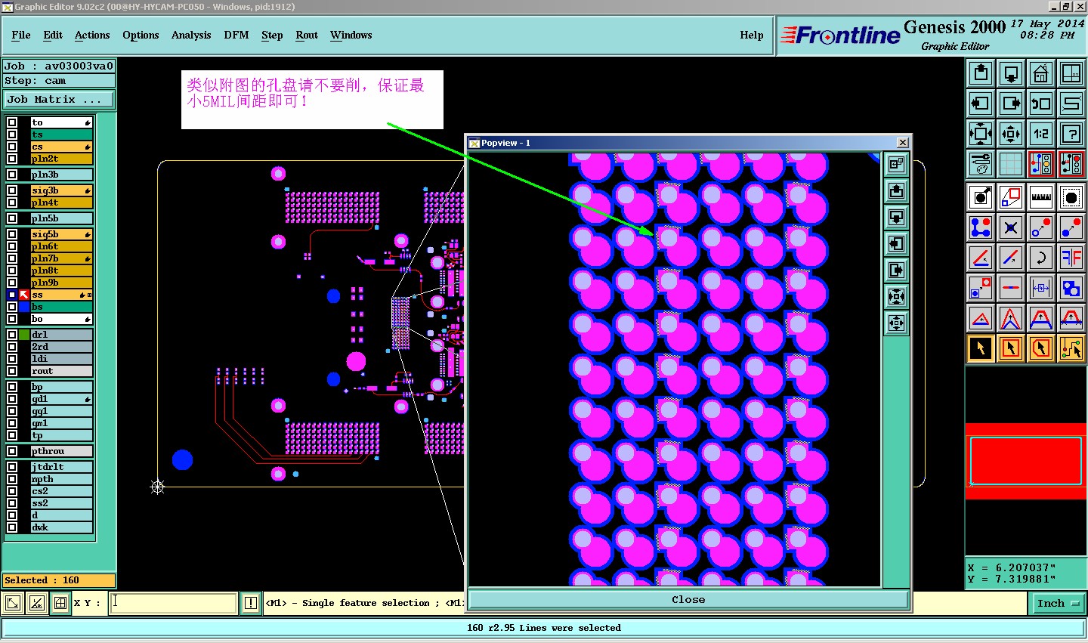Toggle checkbox for layer pln2t
This screenshot has height=643, width=1088.
click(x=12, y=159)
